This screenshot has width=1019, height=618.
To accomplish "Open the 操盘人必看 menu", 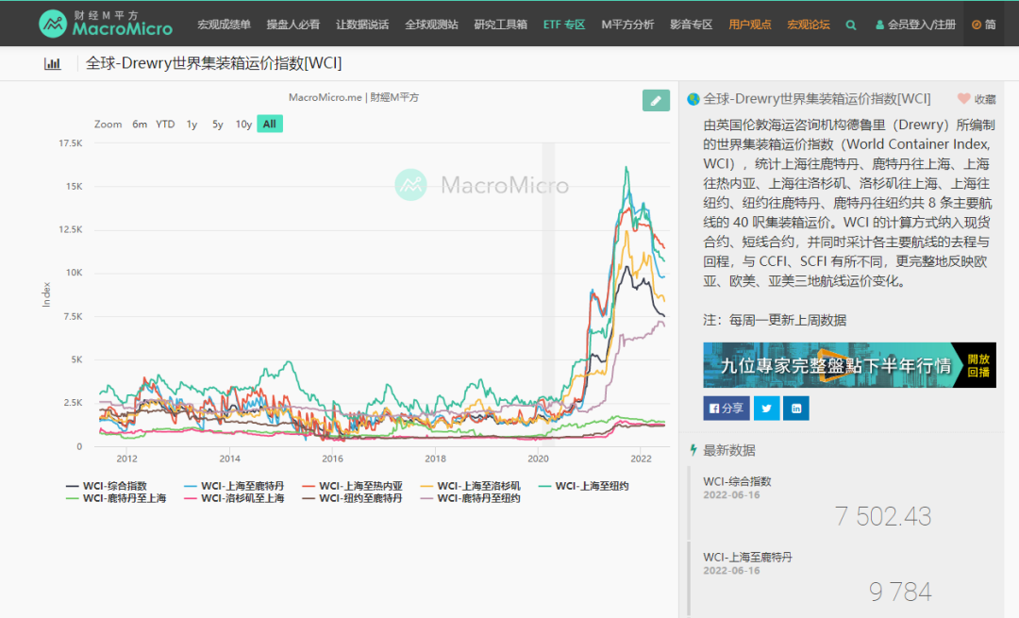I will (293, 25).
